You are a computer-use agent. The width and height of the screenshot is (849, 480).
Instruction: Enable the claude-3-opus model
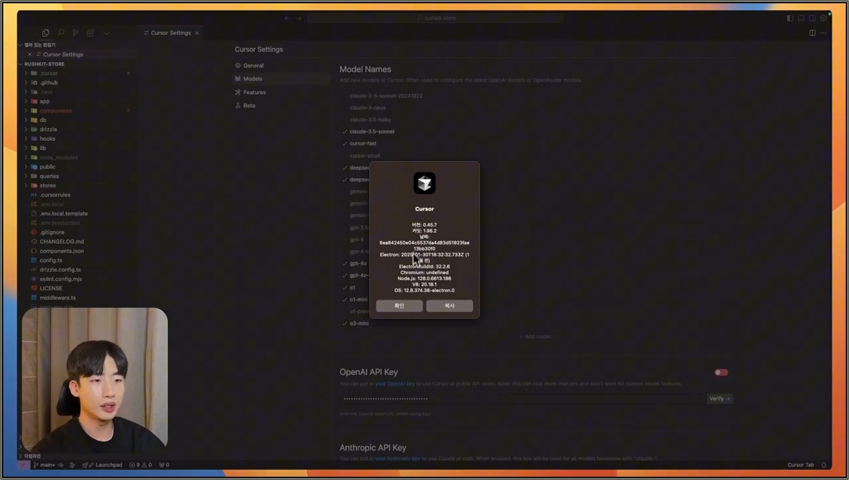point(367,108)
